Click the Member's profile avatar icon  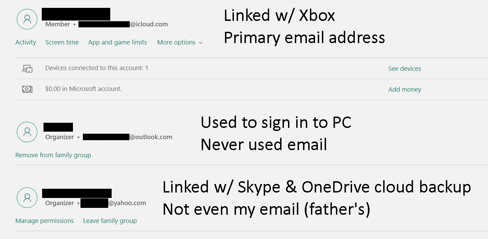pyautogui.click(x=27, y=19)
